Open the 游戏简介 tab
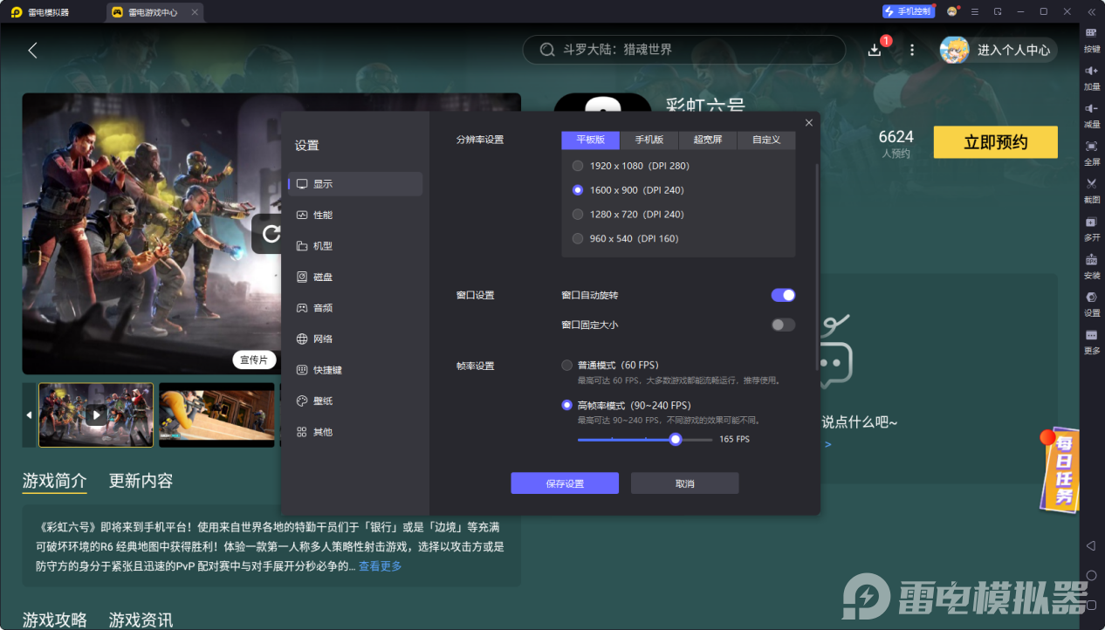 click(x=54, y=481)
